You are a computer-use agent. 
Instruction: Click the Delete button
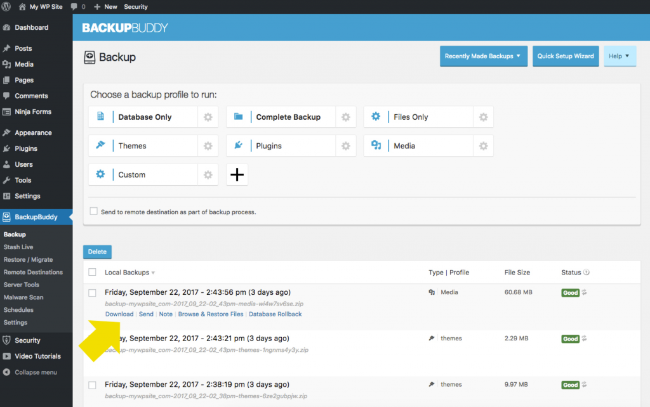97,252
